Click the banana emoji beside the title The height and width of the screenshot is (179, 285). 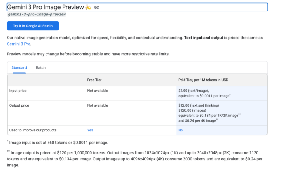click(88, 7)
